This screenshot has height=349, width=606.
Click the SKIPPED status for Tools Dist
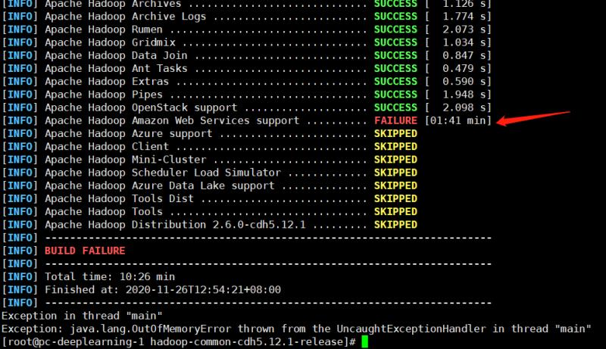(x=395, y=198)
